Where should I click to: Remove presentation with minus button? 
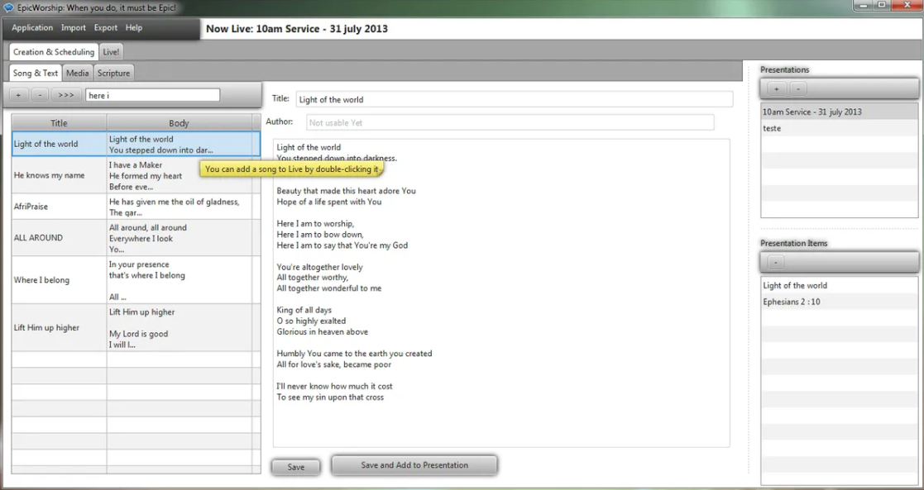pos(798,89)
